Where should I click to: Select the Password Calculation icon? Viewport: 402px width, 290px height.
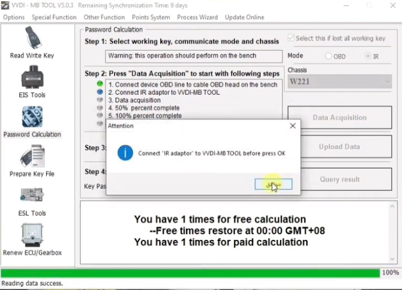pos(33,117)
